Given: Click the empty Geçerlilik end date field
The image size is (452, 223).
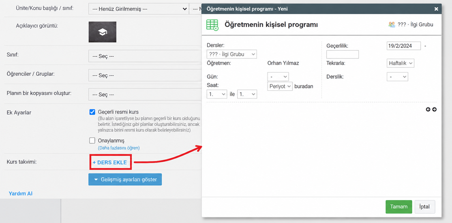Looking at the screenshot, I should click(x=343, y=54).
